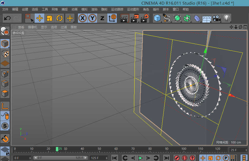Play the animation forwards
The image size is (249, 161).
140,158
